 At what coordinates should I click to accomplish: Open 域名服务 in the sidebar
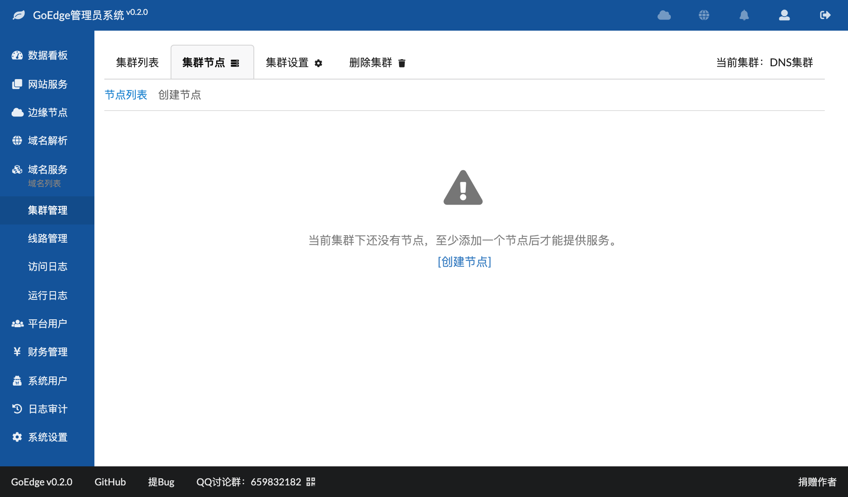click(47, 169)
